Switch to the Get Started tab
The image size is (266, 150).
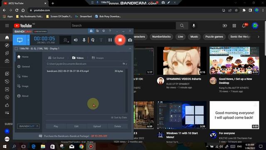[56, 58]
